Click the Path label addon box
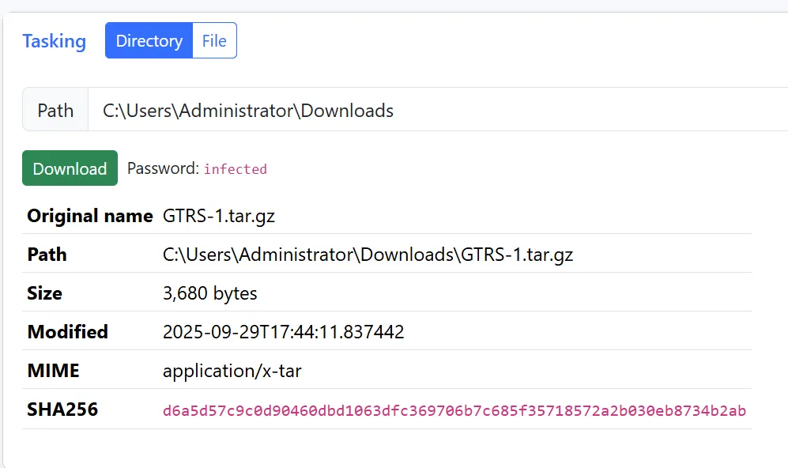Viewport: 788px width, 468px height. click(x=55, y=110)
